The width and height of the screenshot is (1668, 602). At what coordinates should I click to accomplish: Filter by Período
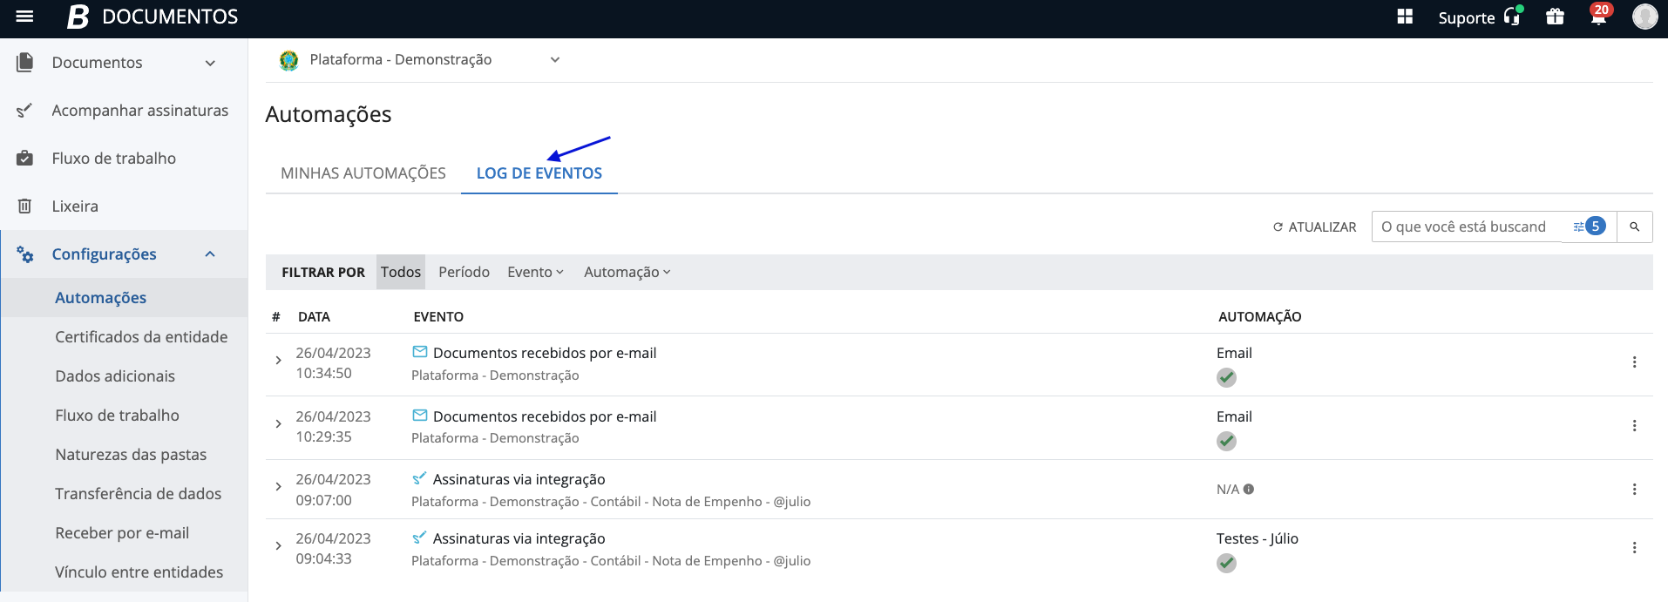click(x=464, y=272)
